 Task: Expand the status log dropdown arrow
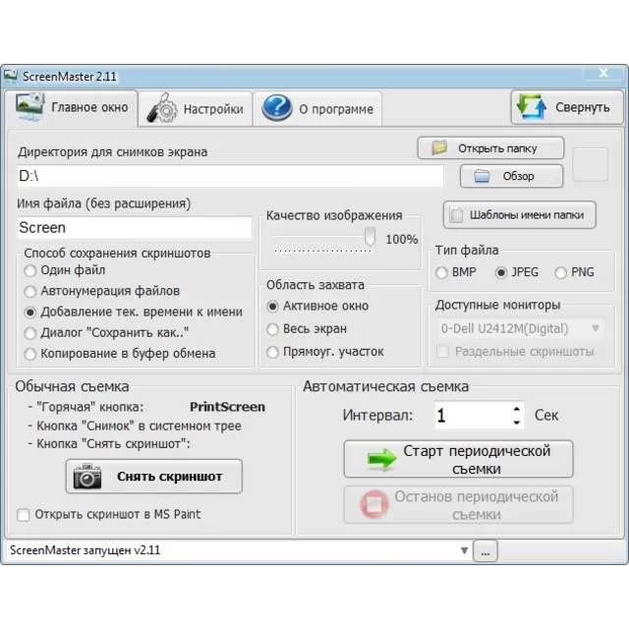click(464, 550)
